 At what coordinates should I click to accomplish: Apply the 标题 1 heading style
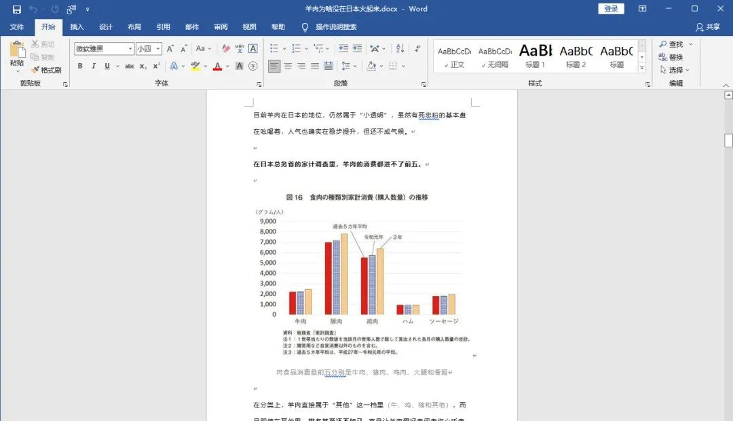click(535, 56)
